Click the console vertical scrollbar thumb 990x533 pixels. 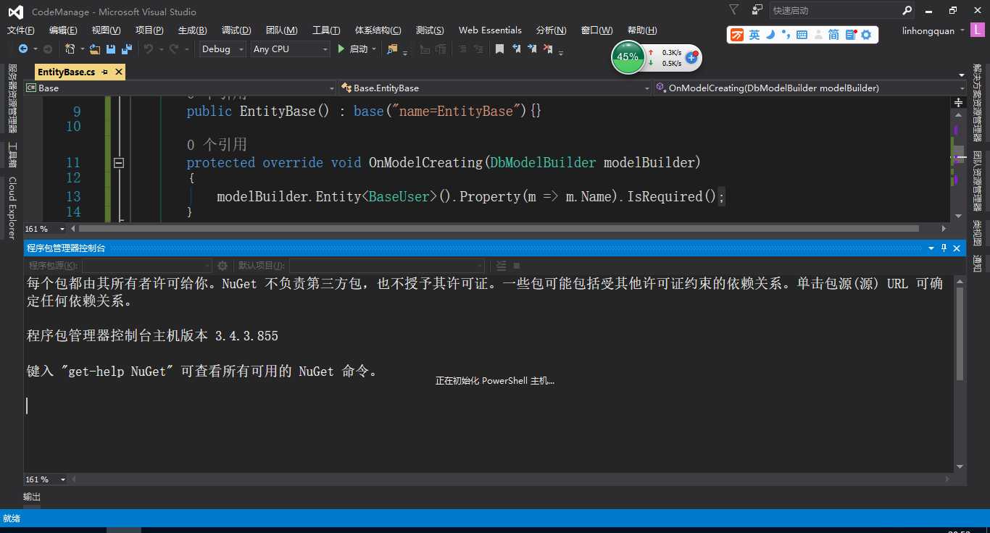click(960, 333)
